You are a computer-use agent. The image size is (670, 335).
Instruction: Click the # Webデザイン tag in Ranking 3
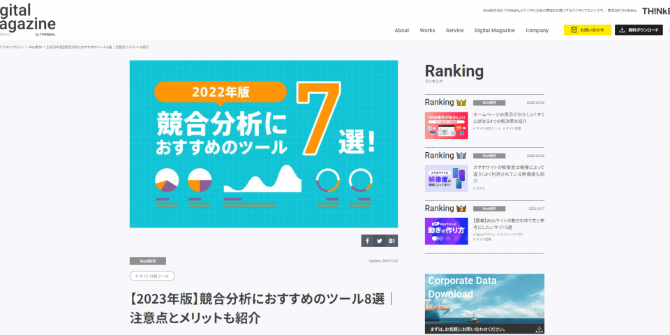tap(484, 234)
